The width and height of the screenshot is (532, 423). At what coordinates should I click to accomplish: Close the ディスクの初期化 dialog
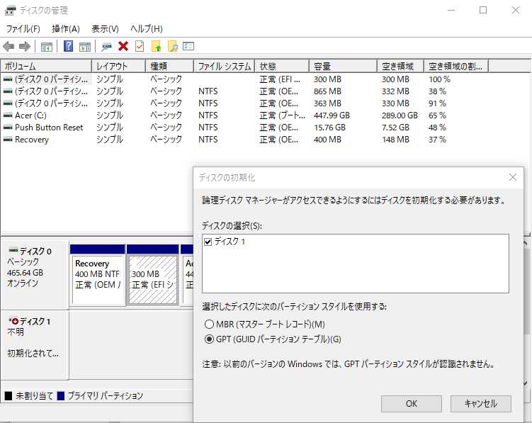[512, 177]
